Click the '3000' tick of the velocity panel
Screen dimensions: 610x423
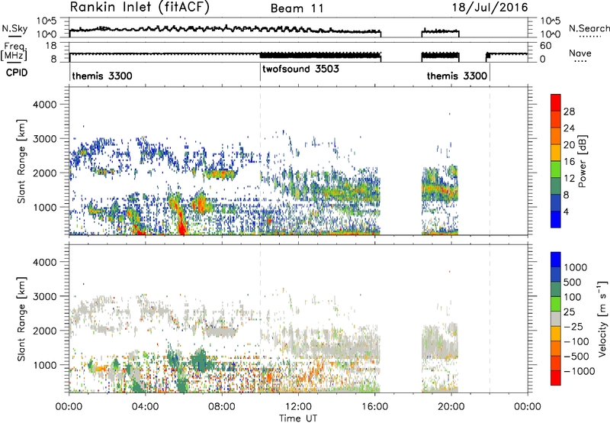point(45,296)
